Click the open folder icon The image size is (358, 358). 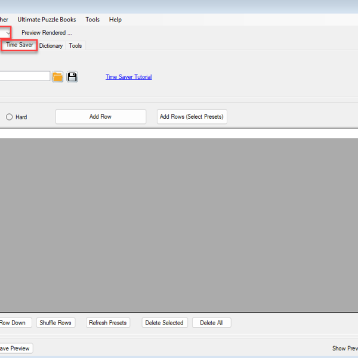(57, 77)
